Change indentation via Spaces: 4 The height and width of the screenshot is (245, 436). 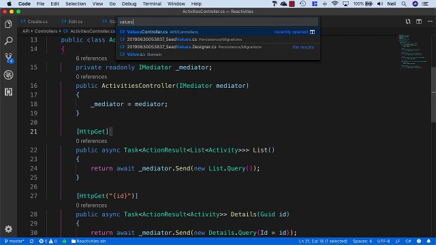(x=362, y=241)
